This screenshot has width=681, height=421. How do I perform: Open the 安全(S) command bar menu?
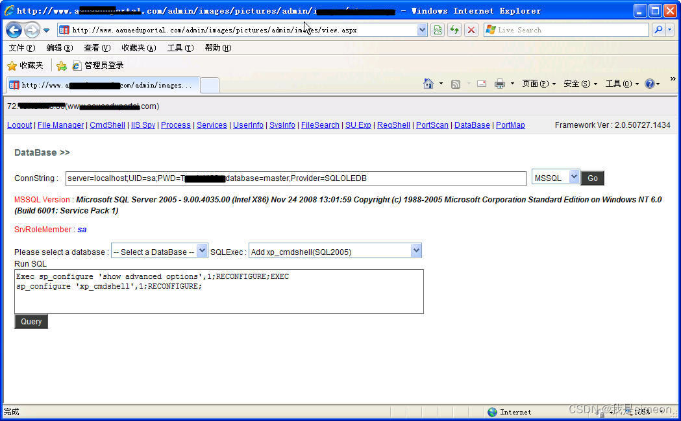(x=580, y=84)
